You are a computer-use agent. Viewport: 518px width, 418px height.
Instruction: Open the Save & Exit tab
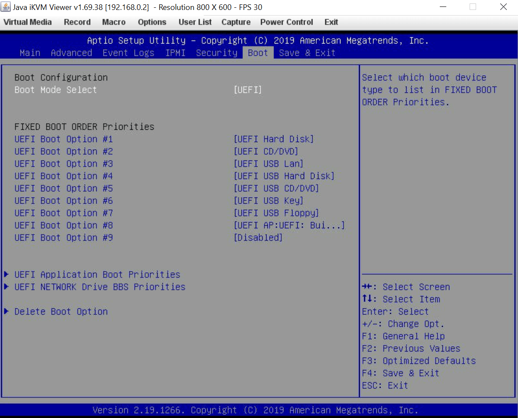pyautogui.click(x=307, y=53)
